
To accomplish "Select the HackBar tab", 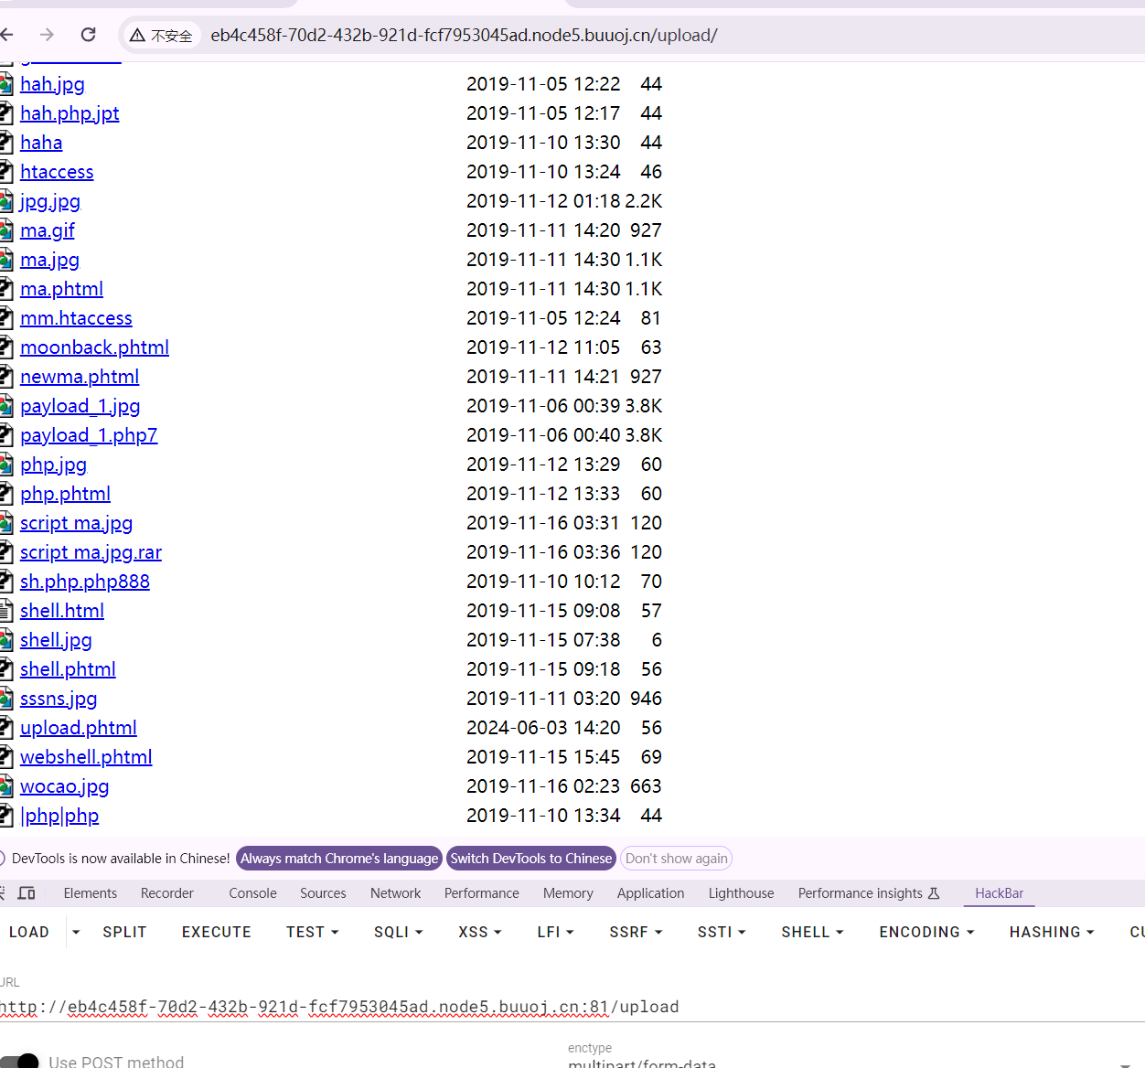I will (x=999, y=892).
